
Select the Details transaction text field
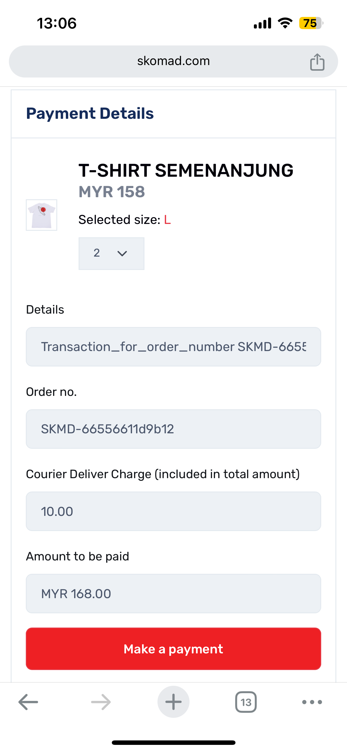point(173,347)
